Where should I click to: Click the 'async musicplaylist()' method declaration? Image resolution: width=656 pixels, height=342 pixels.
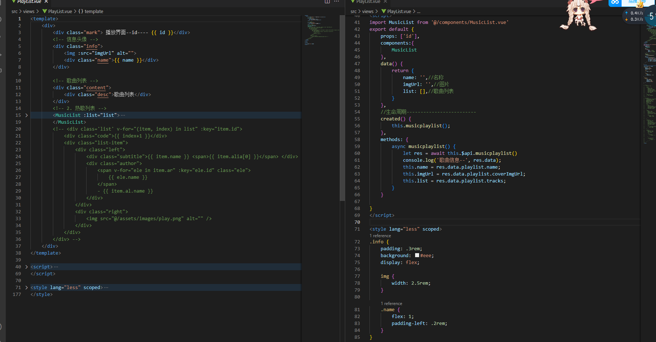tap(424, 147)
